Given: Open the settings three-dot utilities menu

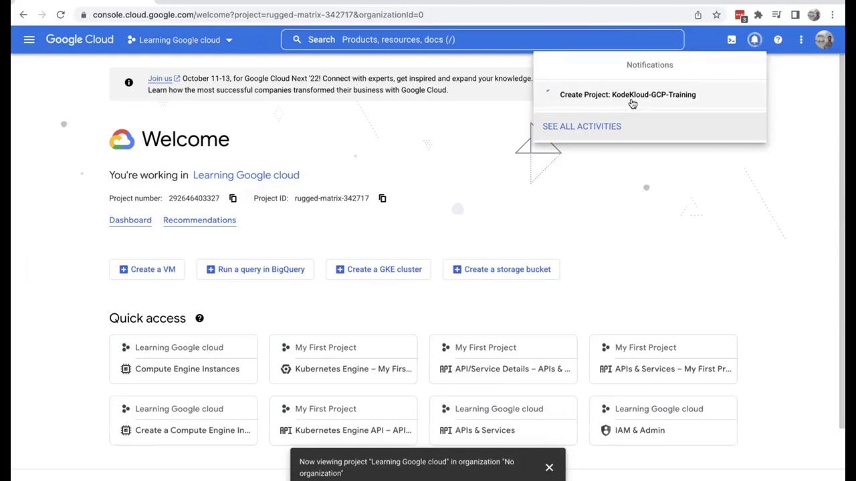Looking at the screenshot, I should tap(801, 40).
